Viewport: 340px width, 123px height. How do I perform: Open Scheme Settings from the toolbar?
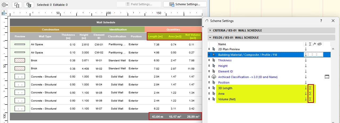tap(185, 4)
